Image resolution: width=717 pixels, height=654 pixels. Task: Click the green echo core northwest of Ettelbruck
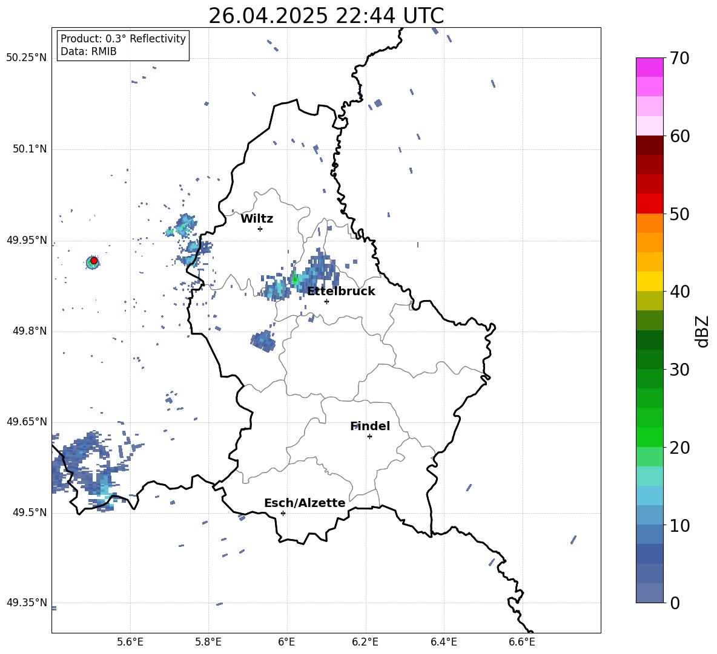[295, 278]
